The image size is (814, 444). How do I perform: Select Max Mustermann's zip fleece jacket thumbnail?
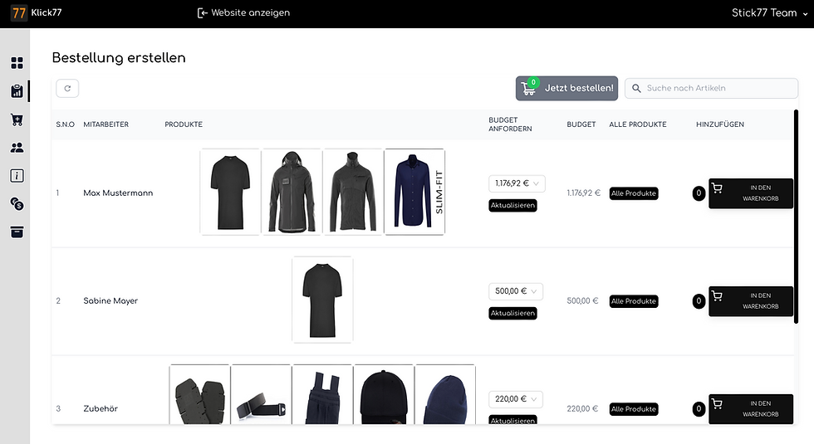[353, 192]
